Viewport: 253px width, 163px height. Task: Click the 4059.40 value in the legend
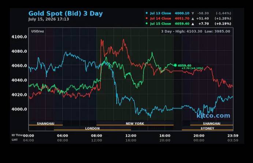(x=182, y=23)
